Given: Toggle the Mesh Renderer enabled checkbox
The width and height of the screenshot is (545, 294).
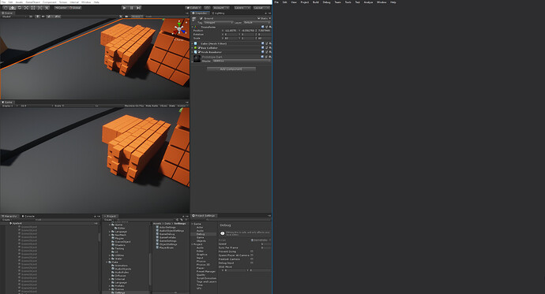Looking at the screenshot, I should click(199, 52).
